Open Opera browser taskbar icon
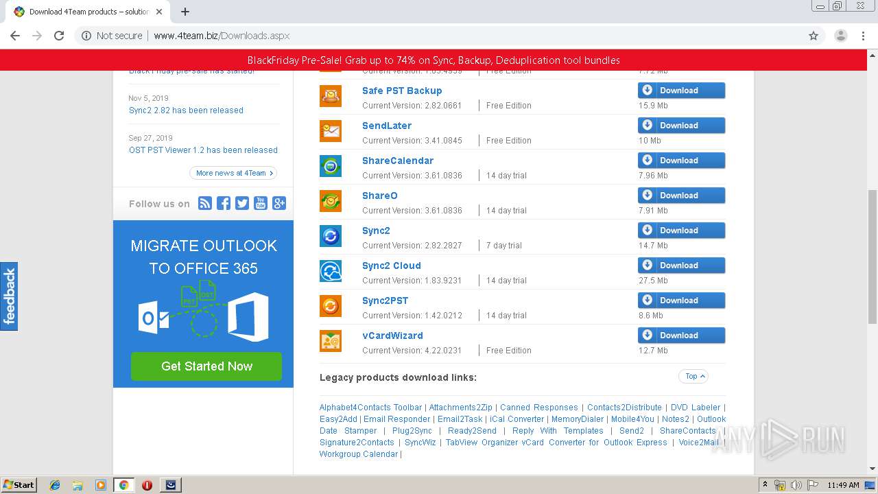This screenshot has height=494, width=878. pyautogui.click(x=147, y=485)
